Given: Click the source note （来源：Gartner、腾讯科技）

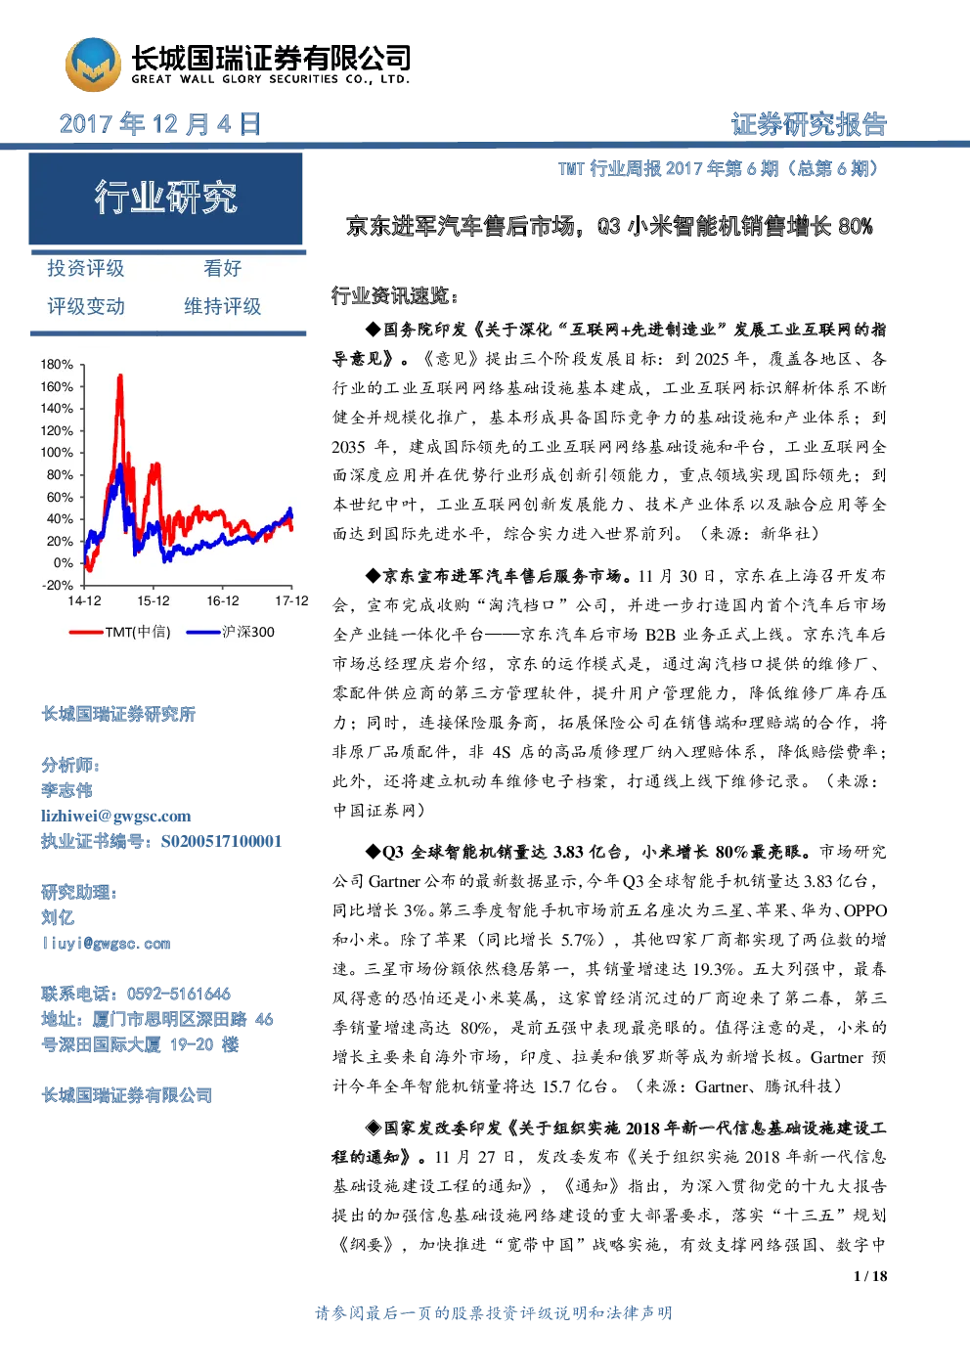Looking at the screenshot, I should [737, 1086].
